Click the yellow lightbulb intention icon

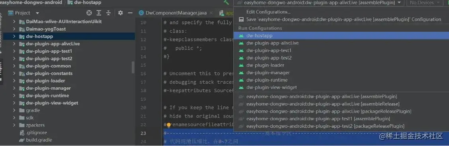coord(169,125)
